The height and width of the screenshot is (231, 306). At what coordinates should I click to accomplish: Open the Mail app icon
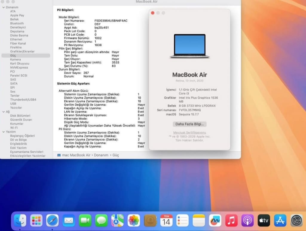pyautogui.click(x=69, y=221)
